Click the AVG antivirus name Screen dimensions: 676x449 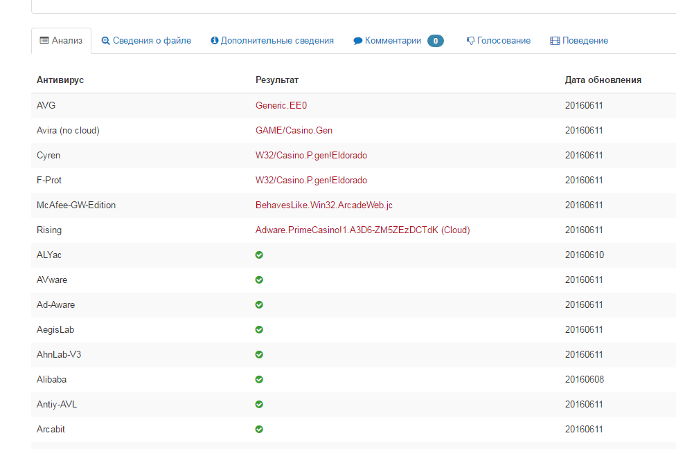pyautogui.click(x=46, y=105)
